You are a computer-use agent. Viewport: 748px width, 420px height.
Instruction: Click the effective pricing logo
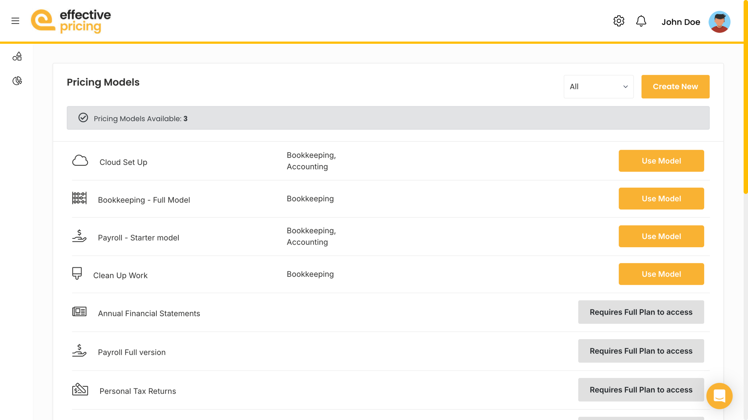(x=71, y=21)
